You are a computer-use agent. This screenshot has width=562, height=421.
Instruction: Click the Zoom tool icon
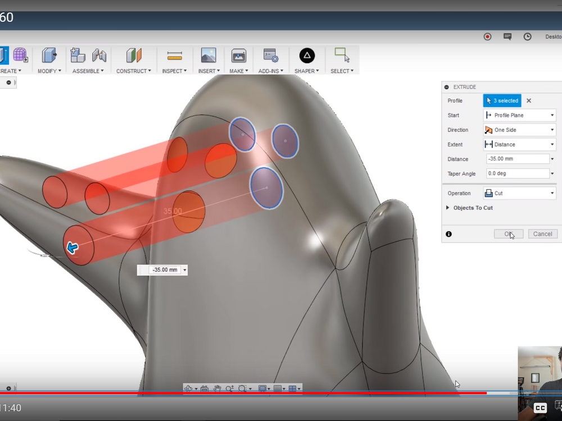[229, 388]
